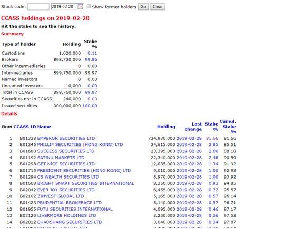294x229 pixels.
Task: Tick the Show former holders checkbox
Action: tap(89, 6)
